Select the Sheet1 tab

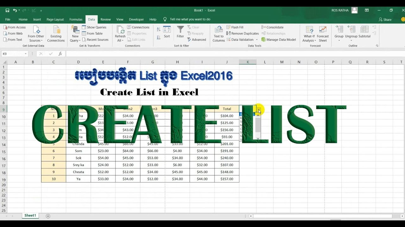point(30,216)
